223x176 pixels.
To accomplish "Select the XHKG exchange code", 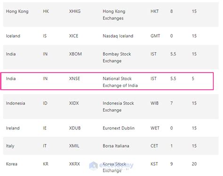I will tap(75, 11).
